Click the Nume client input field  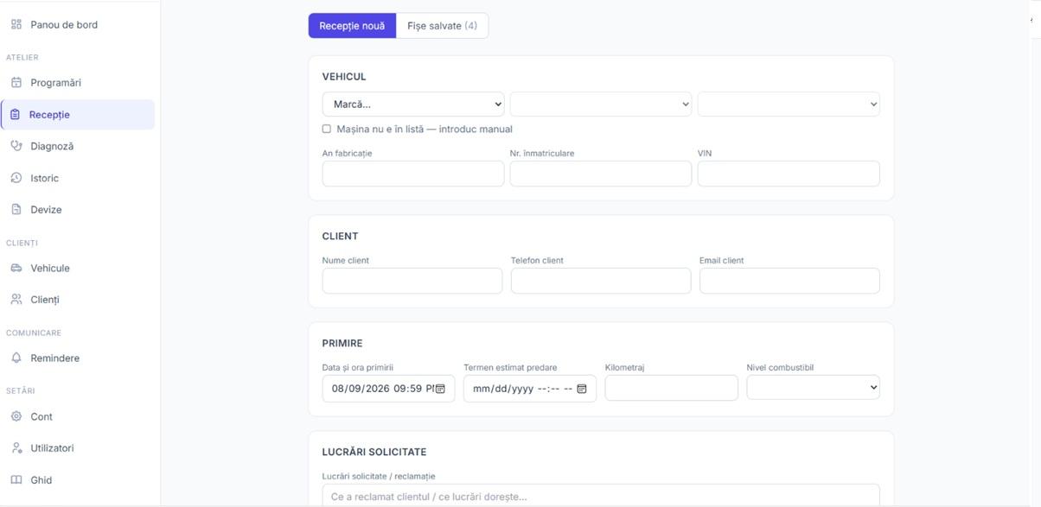tap(412, 281)
